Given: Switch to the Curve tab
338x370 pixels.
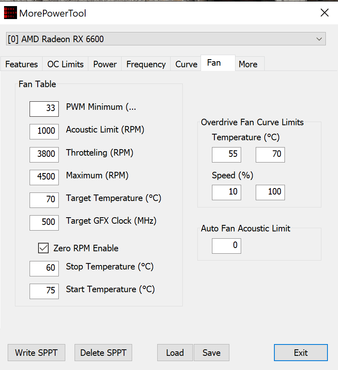Looking at the screenshot, I should [x=186, y=64].
